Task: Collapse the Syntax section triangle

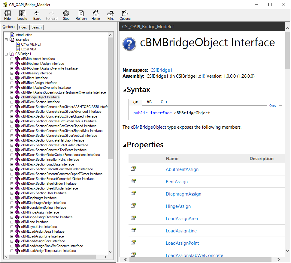Action: coord(124,90)
